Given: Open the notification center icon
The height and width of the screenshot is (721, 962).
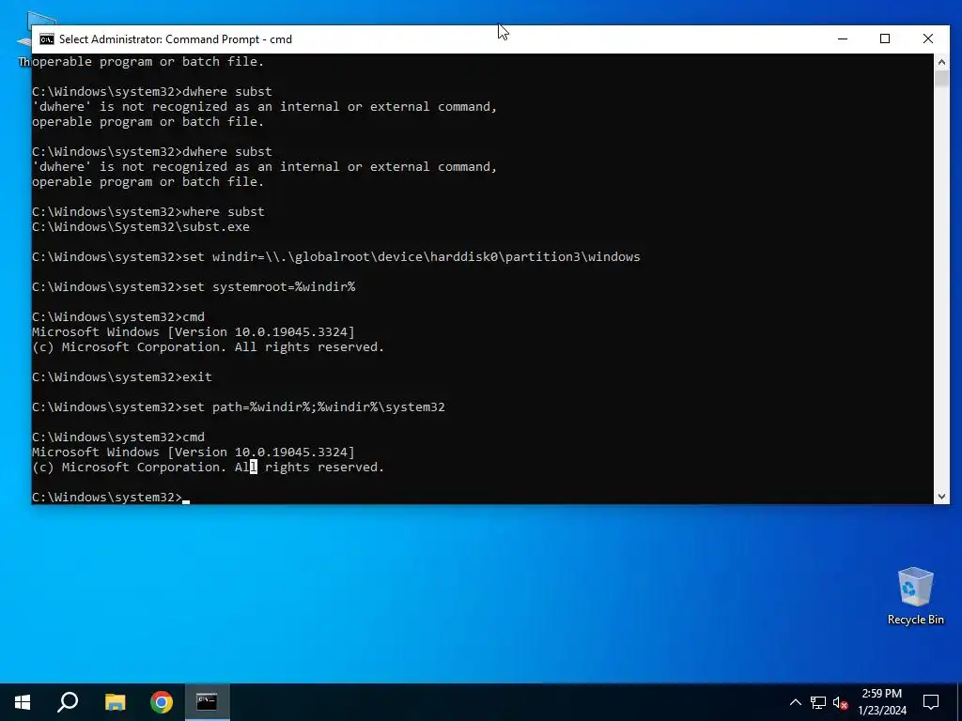Looking at the screenshot, I should pos(931,702).
